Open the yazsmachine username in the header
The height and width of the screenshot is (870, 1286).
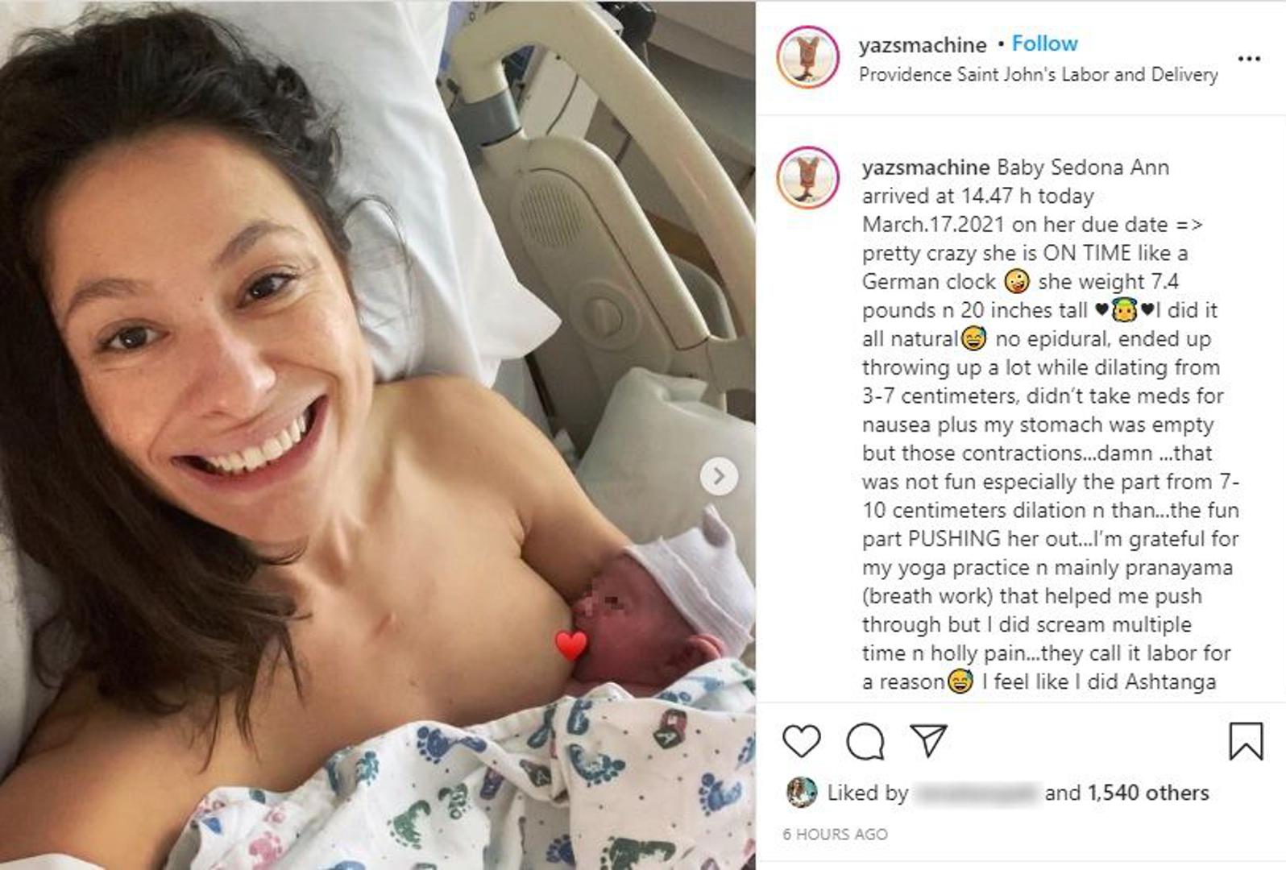923,45
